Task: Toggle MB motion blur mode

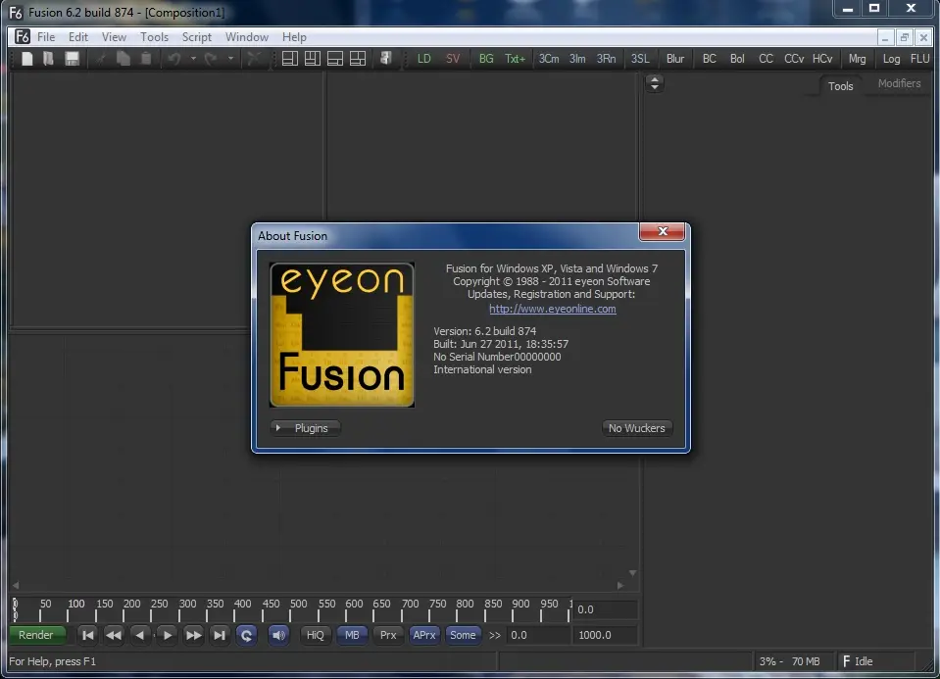Action: pyautogui.click(x=352, y=635)
